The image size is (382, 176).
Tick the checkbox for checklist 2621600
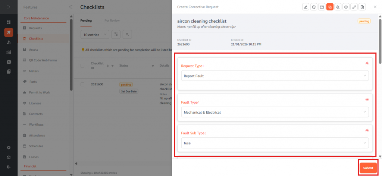82,84
